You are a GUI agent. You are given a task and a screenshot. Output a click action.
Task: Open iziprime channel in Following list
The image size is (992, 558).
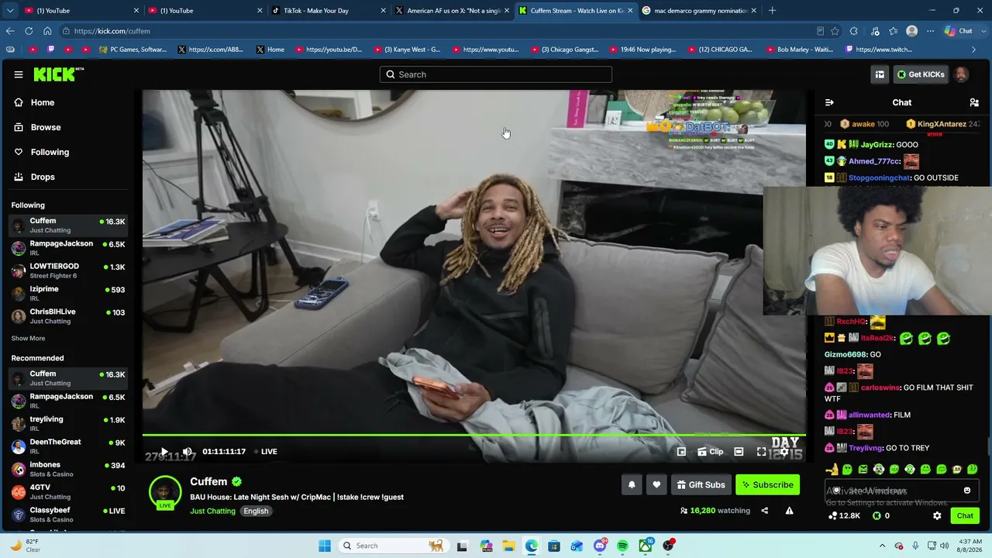(x=68, y=293)
